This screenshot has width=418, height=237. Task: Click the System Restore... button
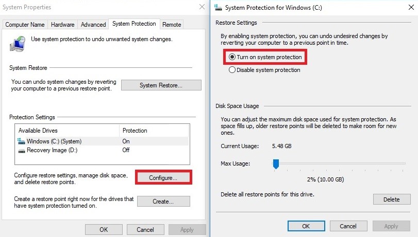click(161, 85)
